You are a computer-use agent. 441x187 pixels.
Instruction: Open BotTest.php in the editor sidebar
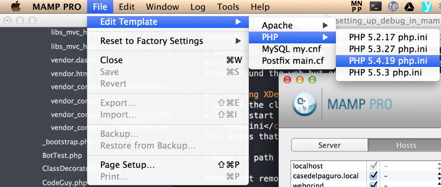pos(62,155)
